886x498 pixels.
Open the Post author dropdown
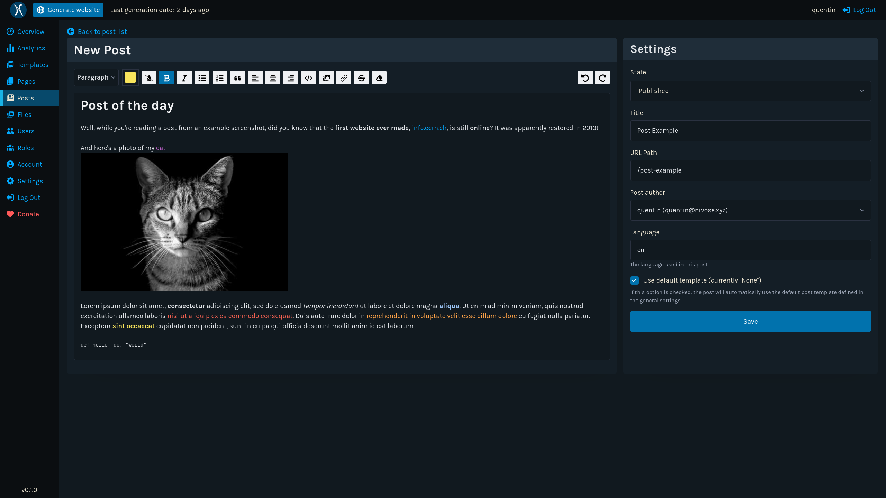point(750,210)
